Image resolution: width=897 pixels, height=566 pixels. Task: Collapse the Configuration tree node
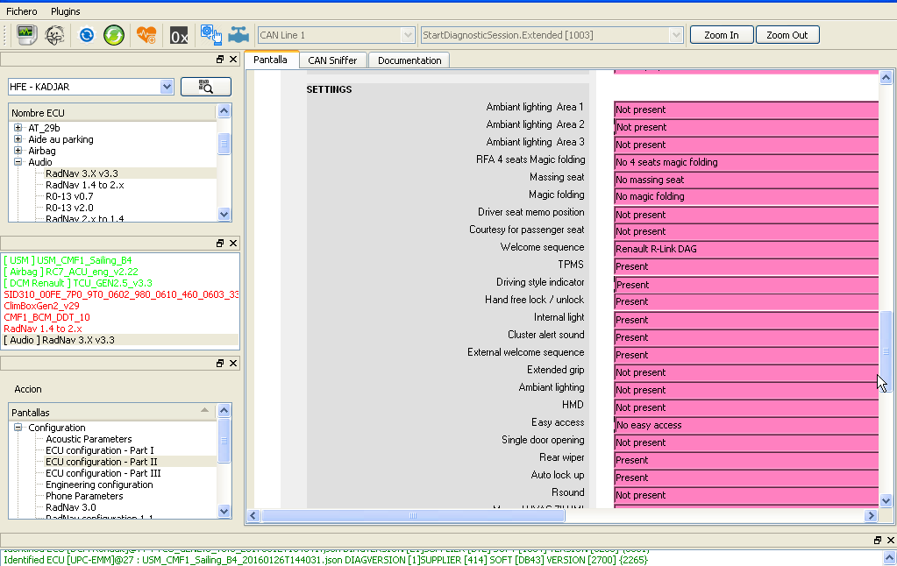[x=18, y=427]
